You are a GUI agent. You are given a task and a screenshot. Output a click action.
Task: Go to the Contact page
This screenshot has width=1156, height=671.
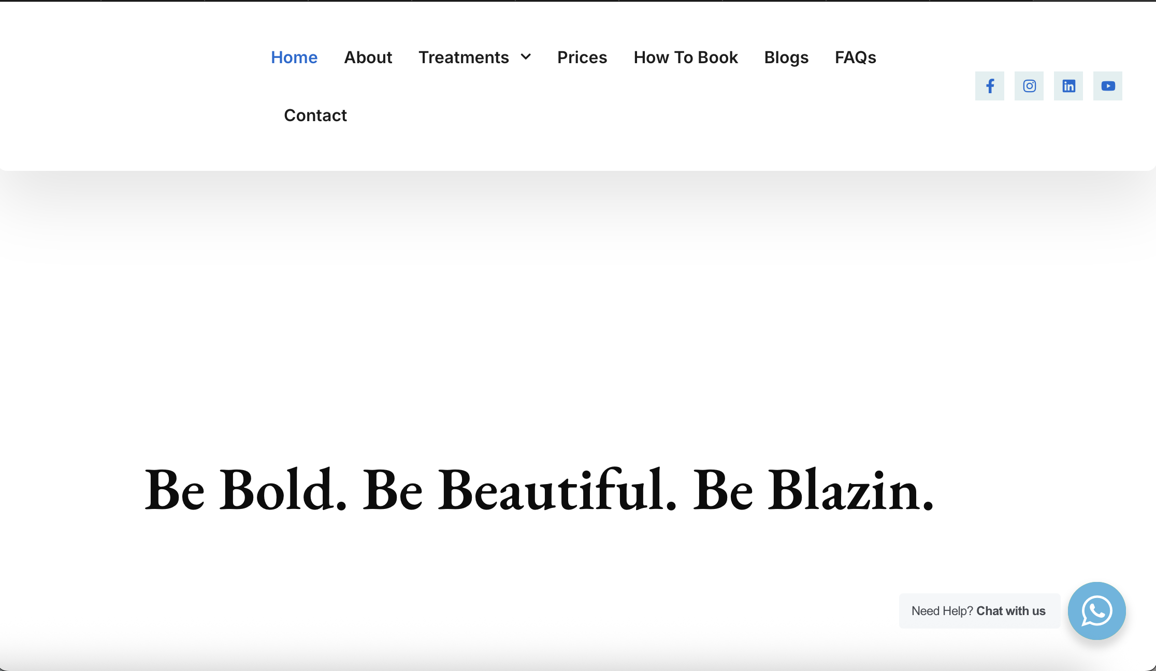coord(315,115)
